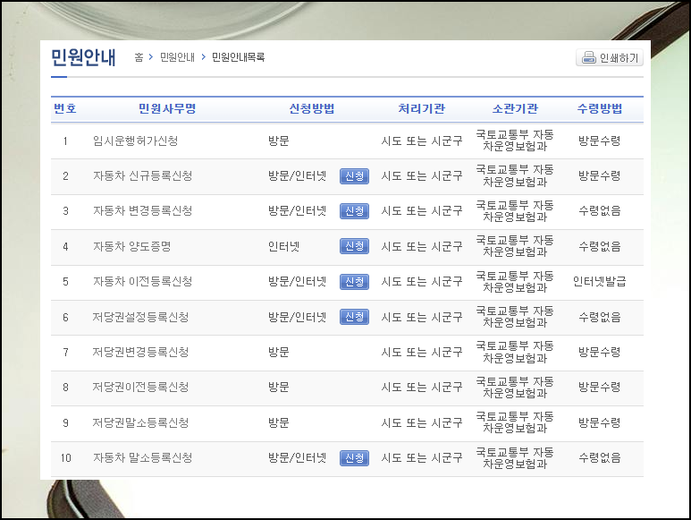Open 저당권설정등록신청 entry
691x520 pixels.
[x=140, y=317]
